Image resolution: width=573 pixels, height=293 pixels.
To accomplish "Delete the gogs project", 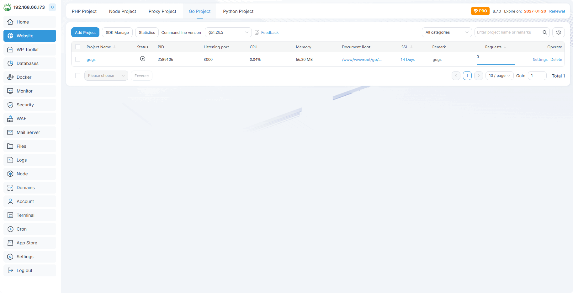I will pyautogui.click(x=556, y=60).
